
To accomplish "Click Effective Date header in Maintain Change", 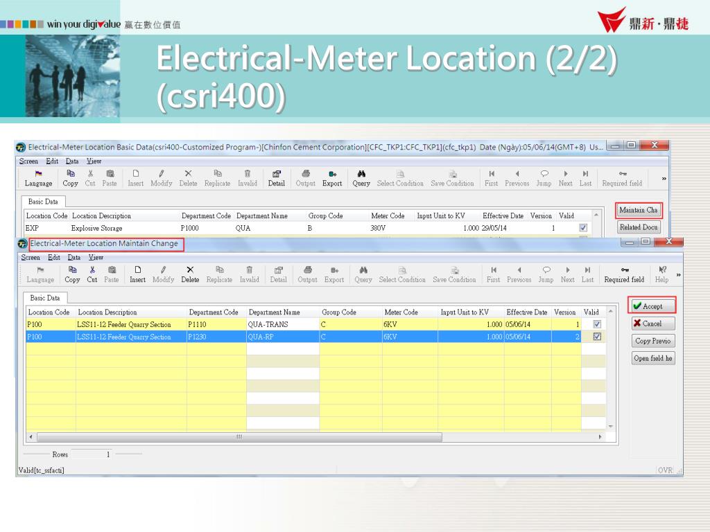I will pyautogui.click(x=527, y=312).
